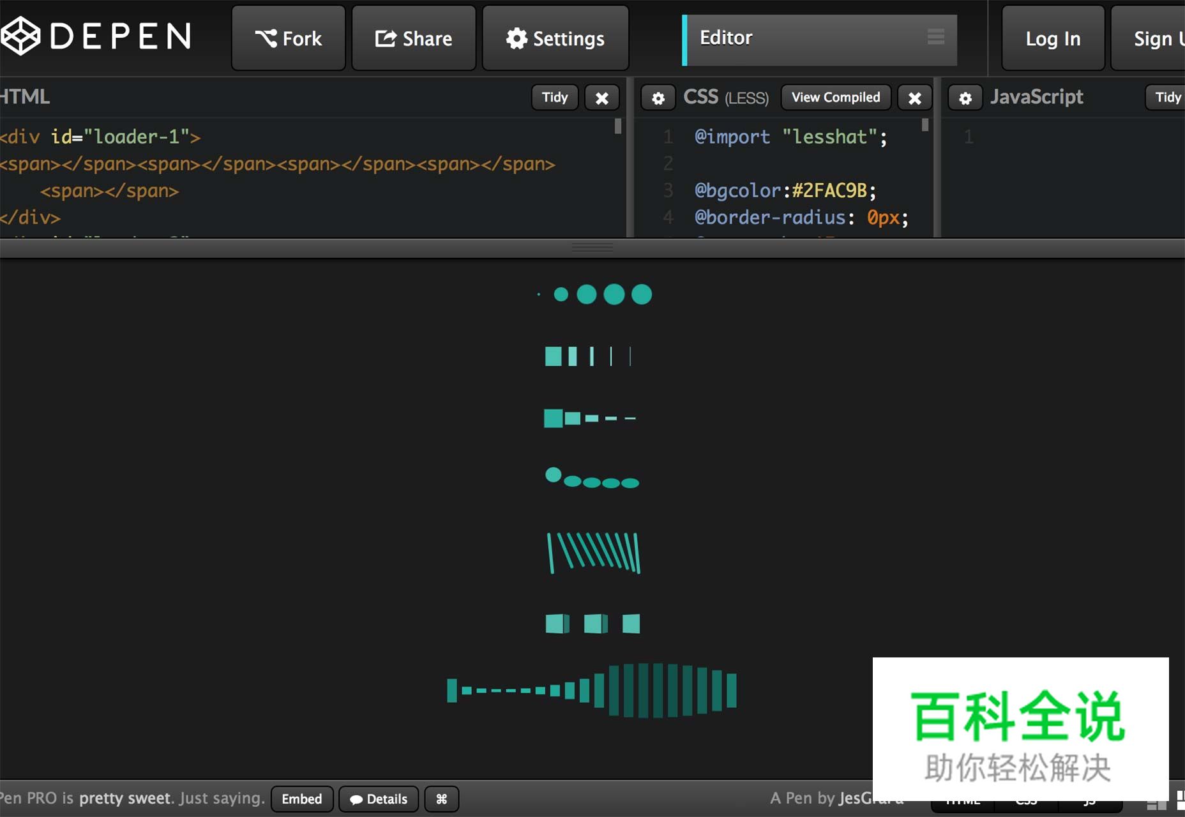Tidy the HTML code
1185x817 pixels.
[554, 97]
